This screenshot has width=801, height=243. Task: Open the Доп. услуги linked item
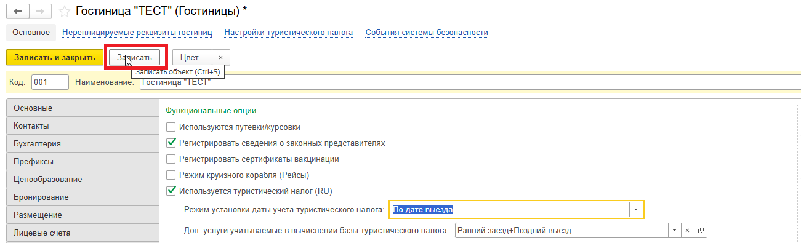pos(700,231)
